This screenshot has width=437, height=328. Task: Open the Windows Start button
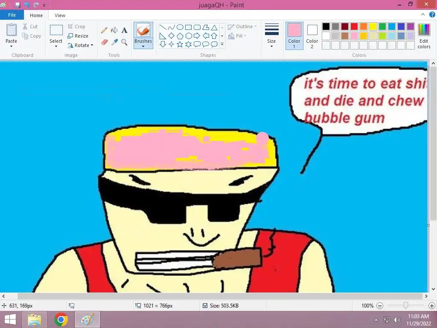point(10,319)
